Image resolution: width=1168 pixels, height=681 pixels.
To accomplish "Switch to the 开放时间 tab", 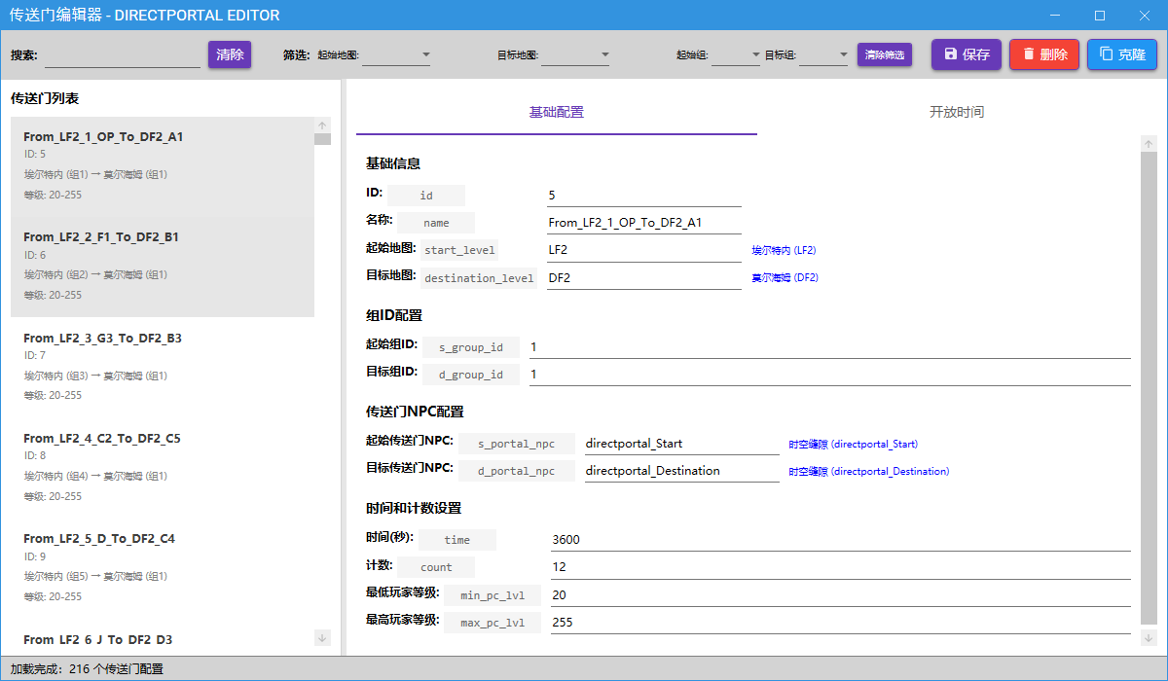I will (x=957, y=112).
